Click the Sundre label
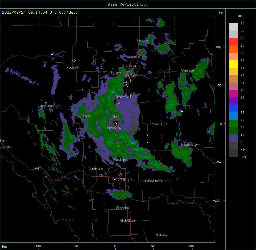 [x=87, y=116]
